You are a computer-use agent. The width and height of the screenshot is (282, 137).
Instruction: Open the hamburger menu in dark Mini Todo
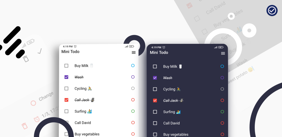[223, 53]
